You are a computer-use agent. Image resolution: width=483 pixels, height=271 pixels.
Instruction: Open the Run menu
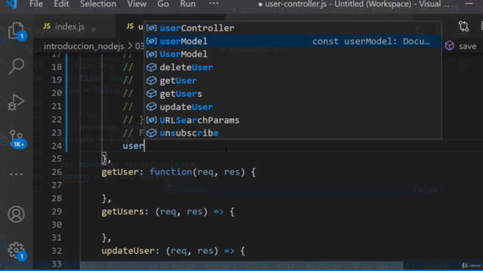click(188, 4)
